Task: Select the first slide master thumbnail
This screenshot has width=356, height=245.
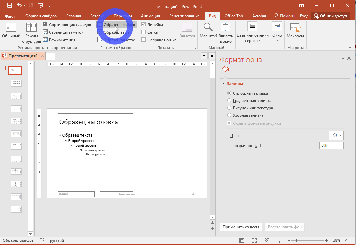Action: [x=15, y=70]
